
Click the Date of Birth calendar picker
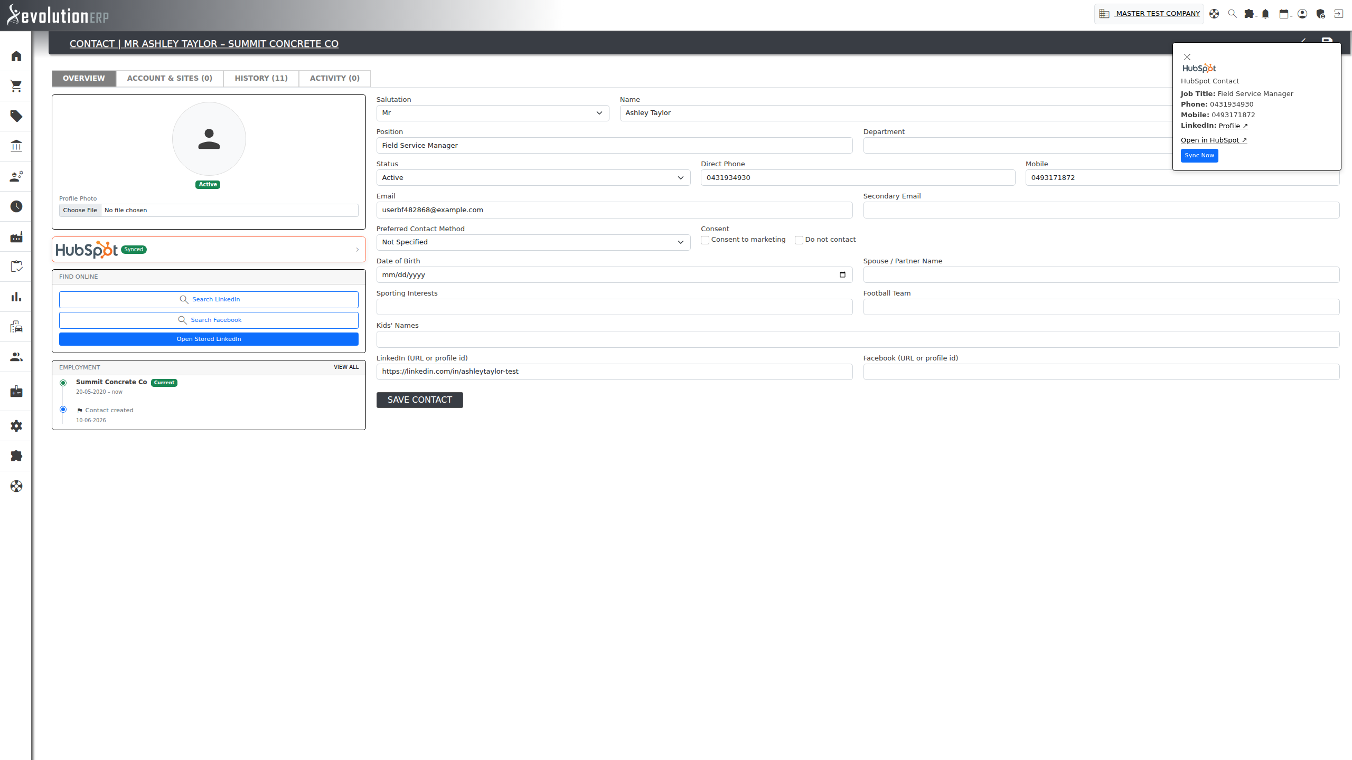(x=842, y=275)
